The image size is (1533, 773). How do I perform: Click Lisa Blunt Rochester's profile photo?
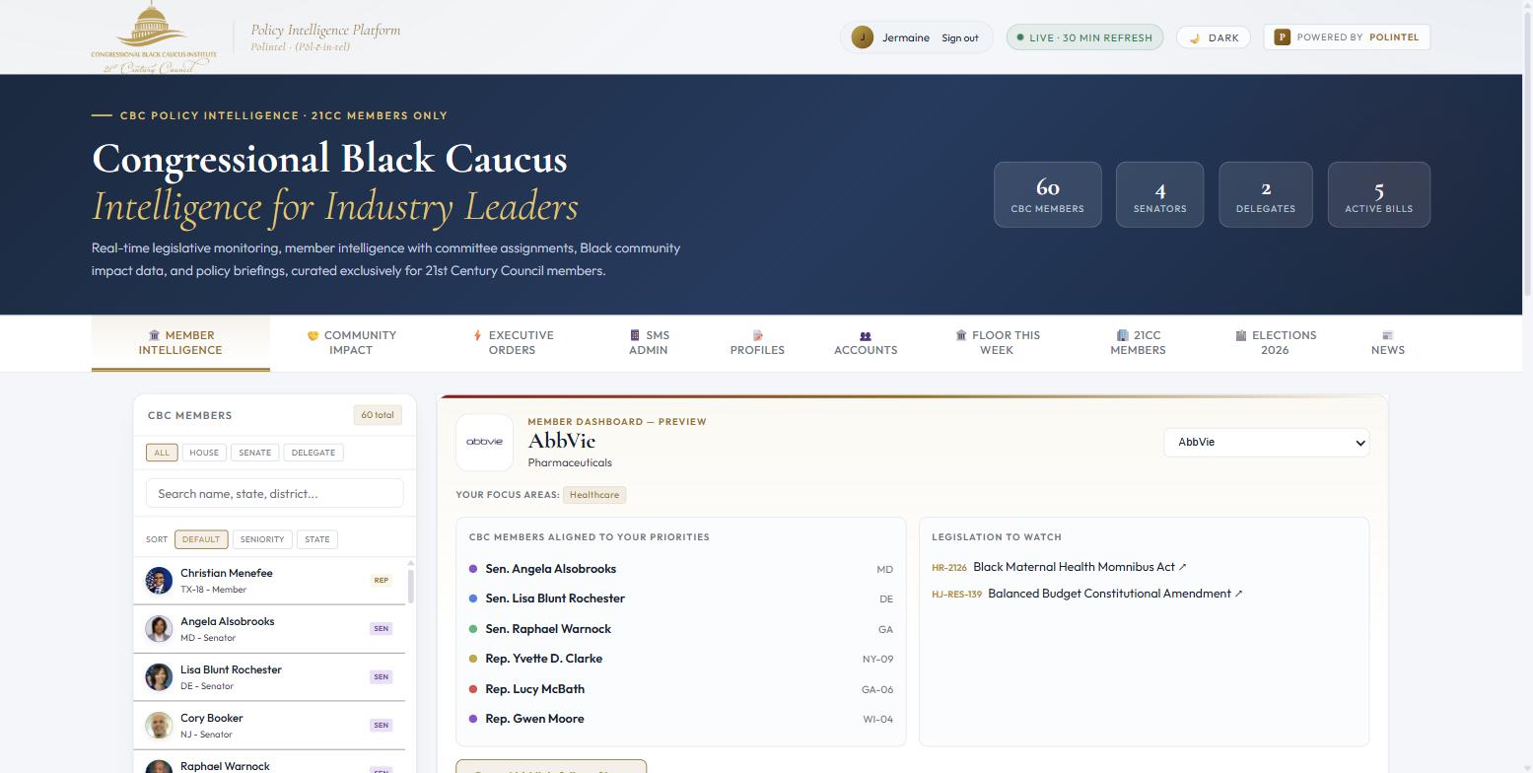(159, 677)
